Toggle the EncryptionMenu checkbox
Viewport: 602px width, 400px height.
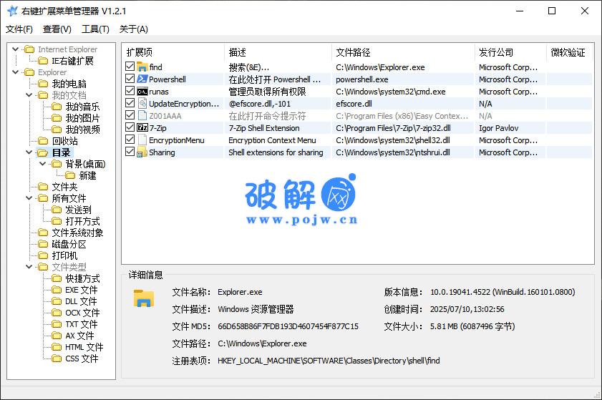point(130,140)
